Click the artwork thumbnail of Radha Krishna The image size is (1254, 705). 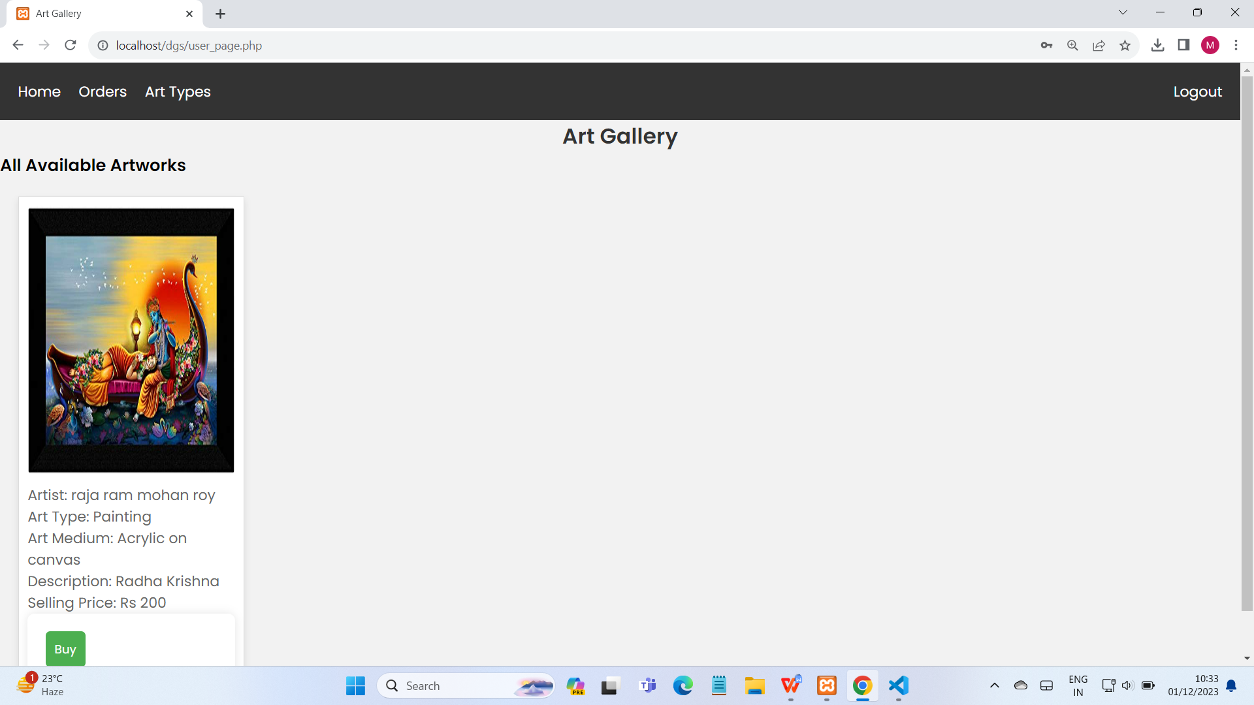point(131,339)
